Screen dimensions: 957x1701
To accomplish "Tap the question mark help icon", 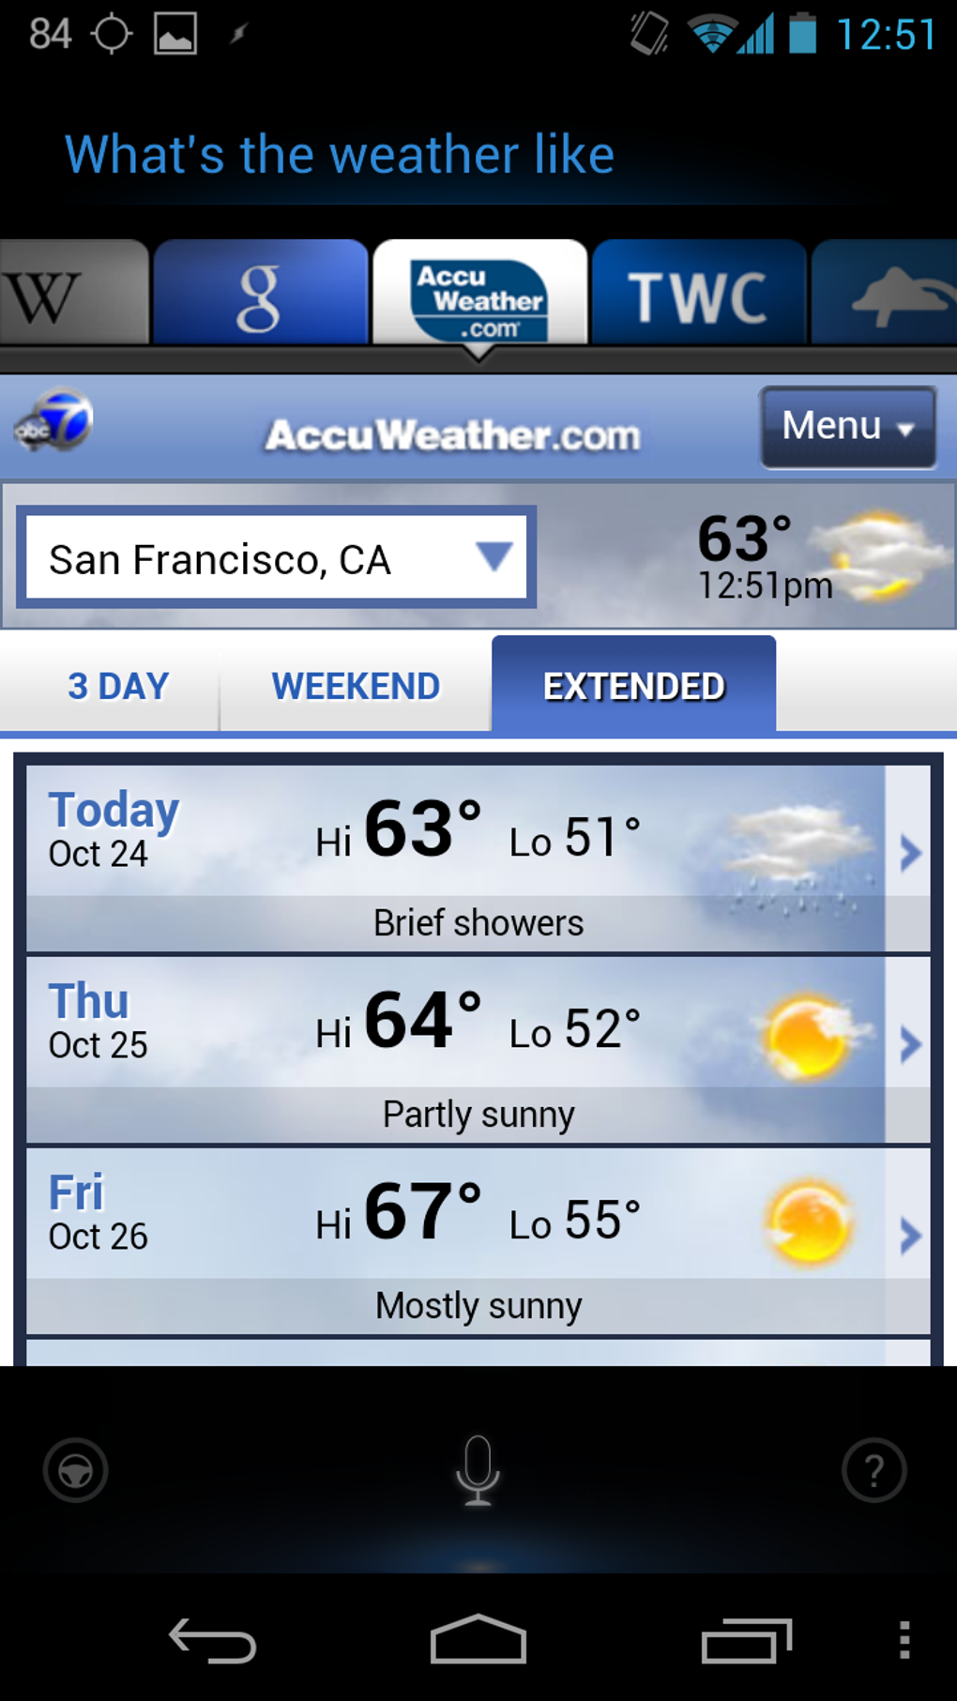I will coord(873,1470).
